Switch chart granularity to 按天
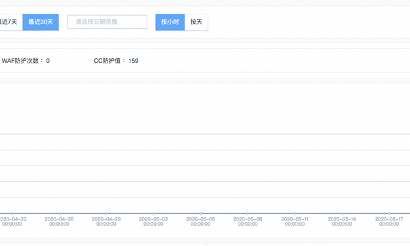 196,22
